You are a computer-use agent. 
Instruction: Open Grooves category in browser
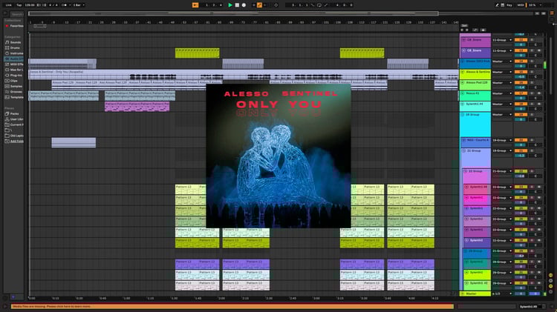pos(13,92)
